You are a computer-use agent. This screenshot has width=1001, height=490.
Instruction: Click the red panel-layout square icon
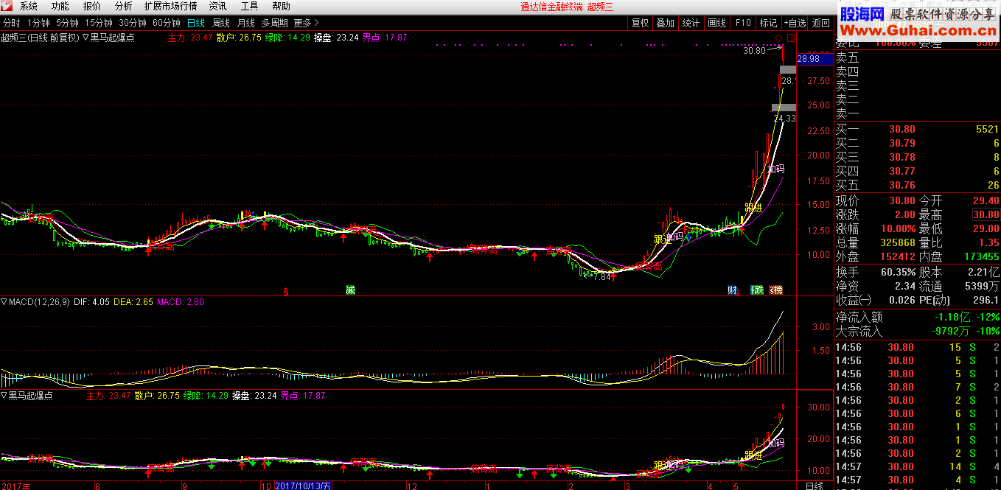(790, 37)
